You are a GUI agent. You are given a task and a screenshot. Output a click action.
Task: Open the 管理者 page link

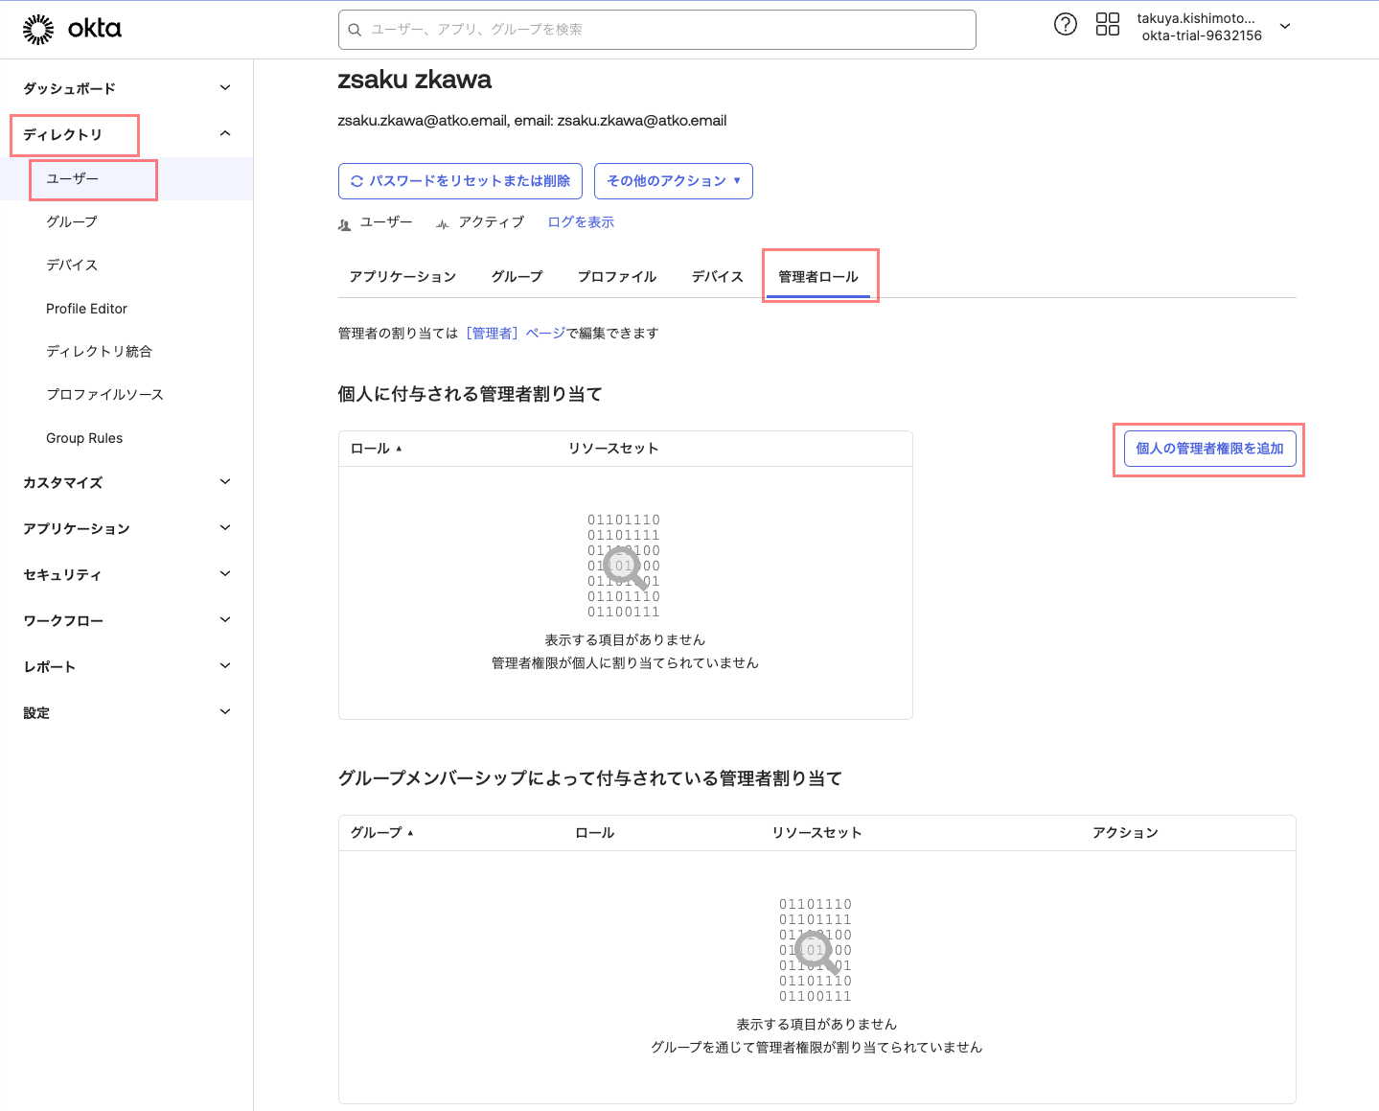pos(492,333)
